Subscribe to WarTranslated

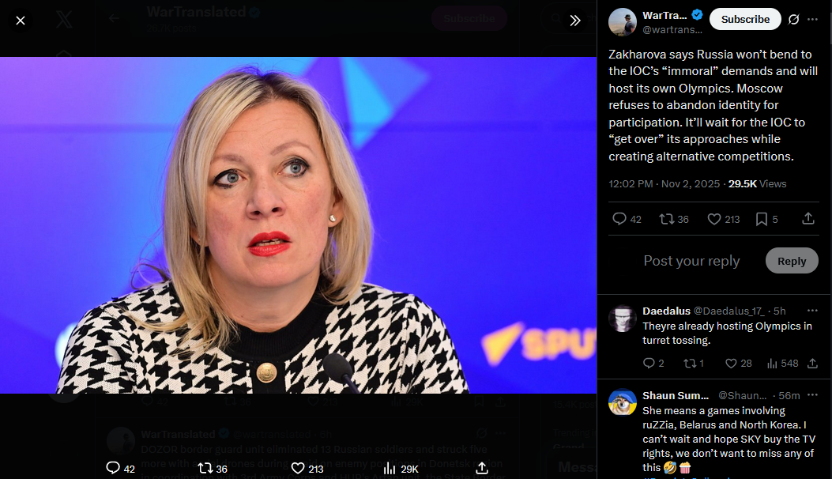pos(745,19)
